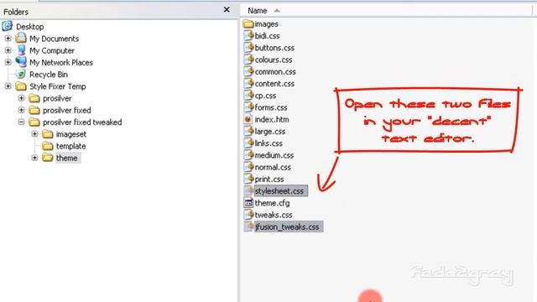Click the My Computer icon
This screenshot has width=537, height=302.
click(x=21, y=50)
